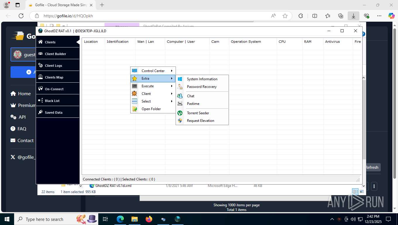398x225 pixels.
Task: Open the Black List section
Action: pos(58,100)
